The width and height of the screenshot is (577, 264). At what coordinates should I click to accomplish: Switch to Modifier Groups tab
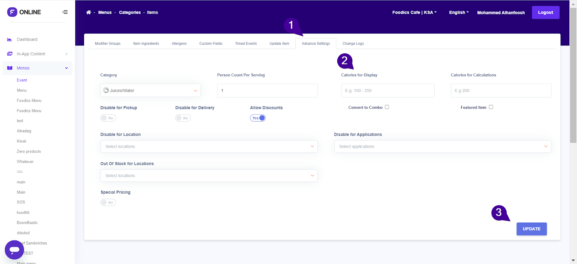point(108,44)
